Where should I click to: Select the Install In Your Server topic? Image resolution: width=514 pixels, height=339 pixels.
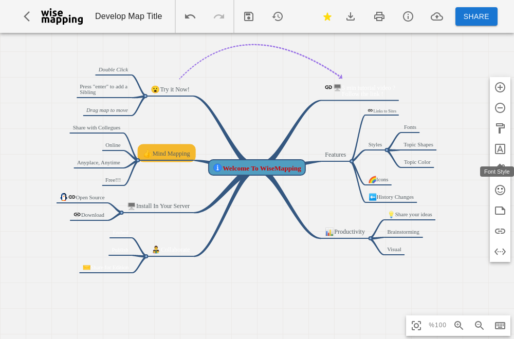[159, 206]
